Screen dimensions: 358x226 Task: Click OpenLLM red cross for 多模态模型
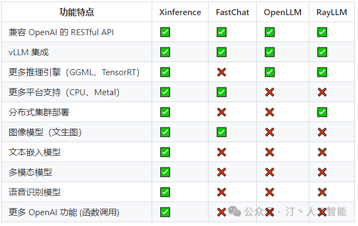[x=269, y=172]
